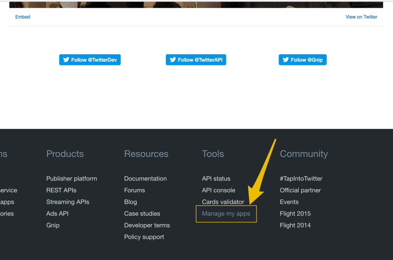The height and width of the screenshot is (260, 393).
Task: Click the Follow @TwitterAPI button
Action: tap(196, 60)
